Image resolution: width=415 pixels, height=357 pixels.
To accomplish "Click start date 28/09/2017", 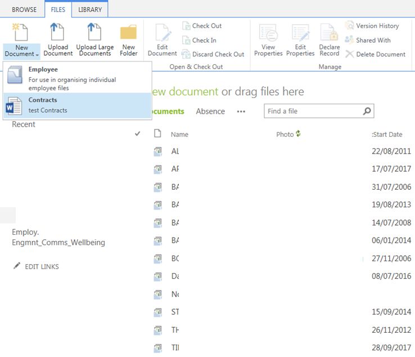I will 391,348.
